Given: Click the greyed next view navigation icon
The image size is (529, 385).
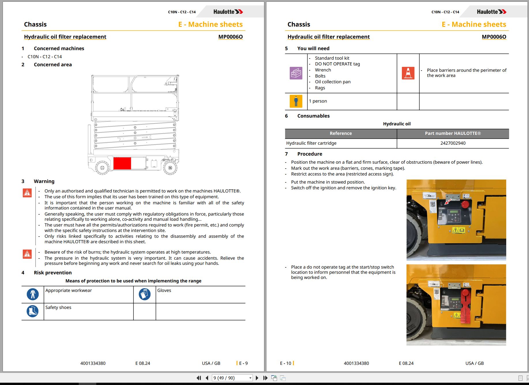Looking at the screenshot, I should click(283, 378).
